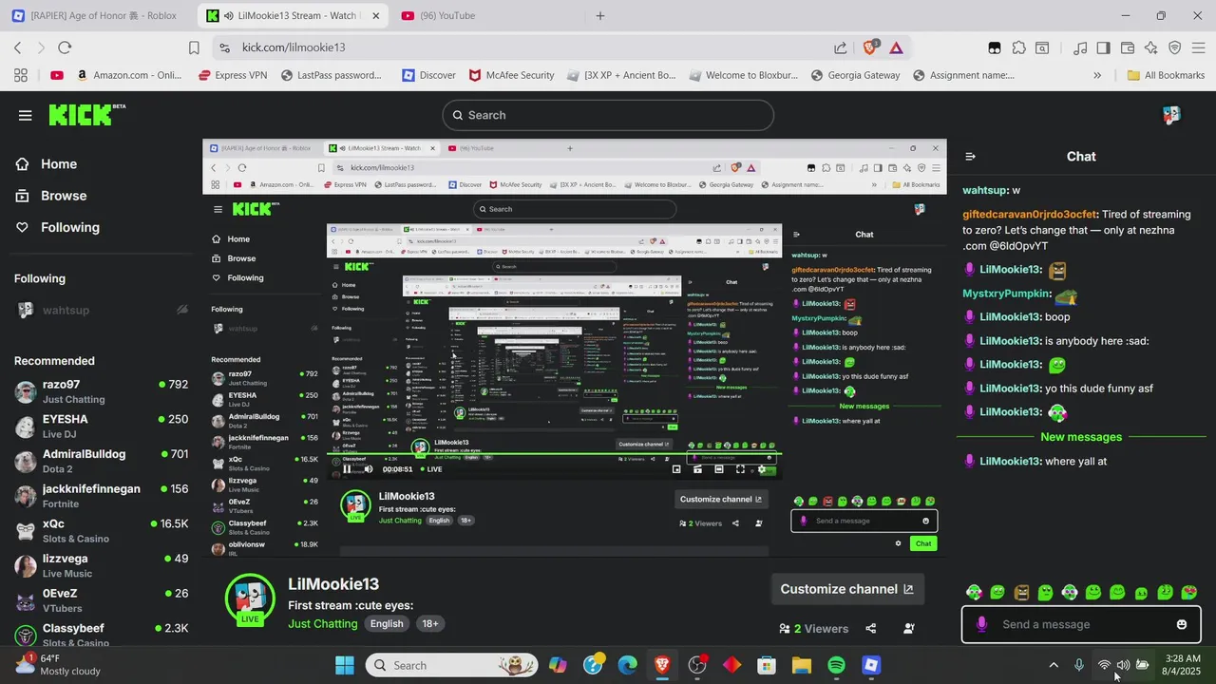Screen dimensions: 1216x684
Task: Open All Bookmarks folder
Action: pyautogui.click(x=1166, y=75)
